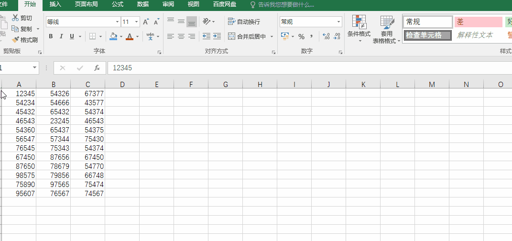Apply fill color bucket icon
This screenshot has height=241, width=512.
113,36
